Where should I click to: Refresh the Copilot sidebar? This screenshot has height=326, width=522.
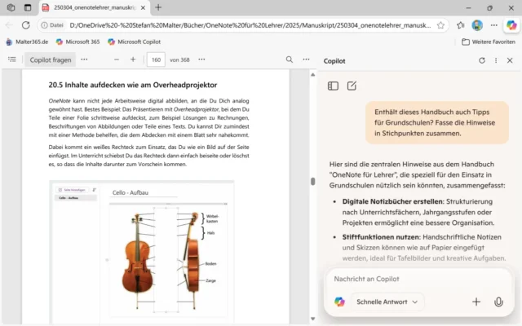481,60
